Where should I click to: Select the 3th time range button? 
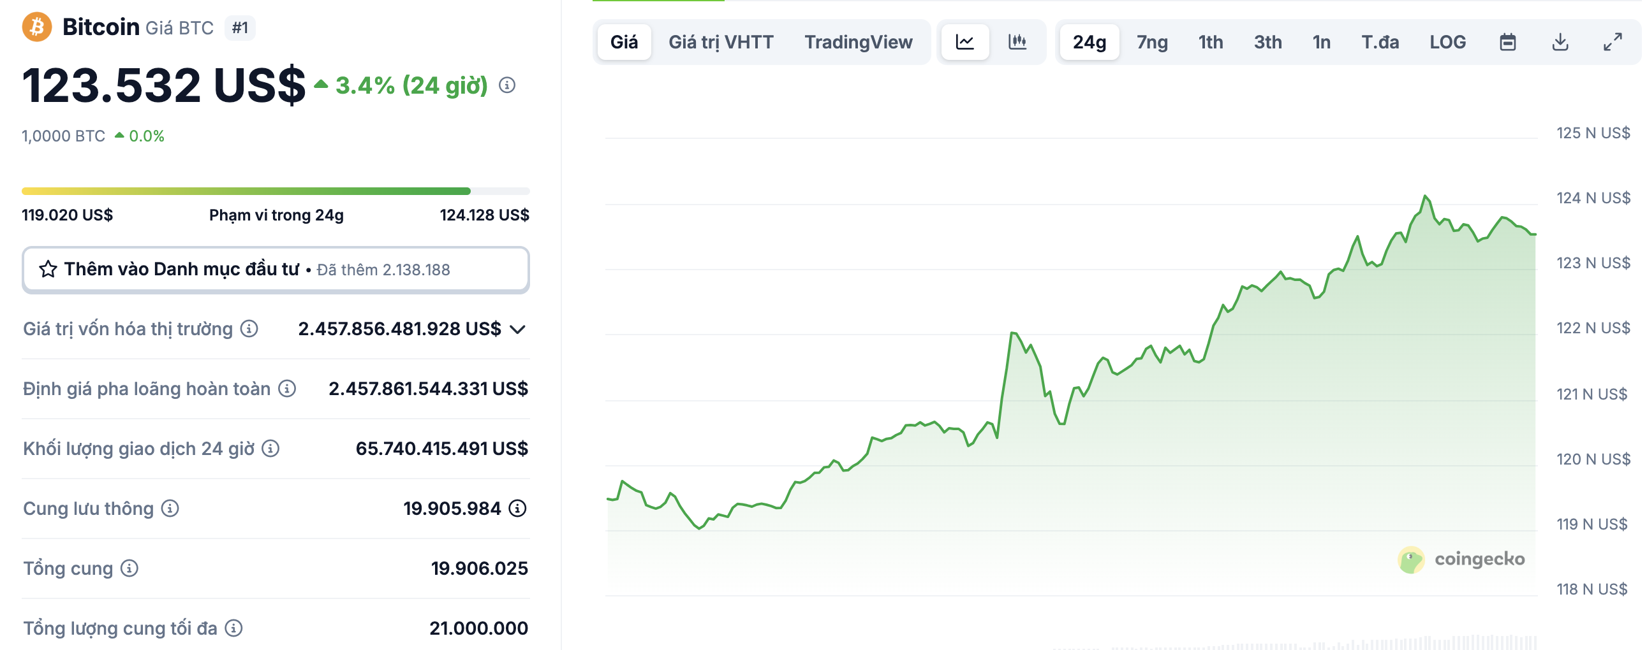tap(1267, 42)
